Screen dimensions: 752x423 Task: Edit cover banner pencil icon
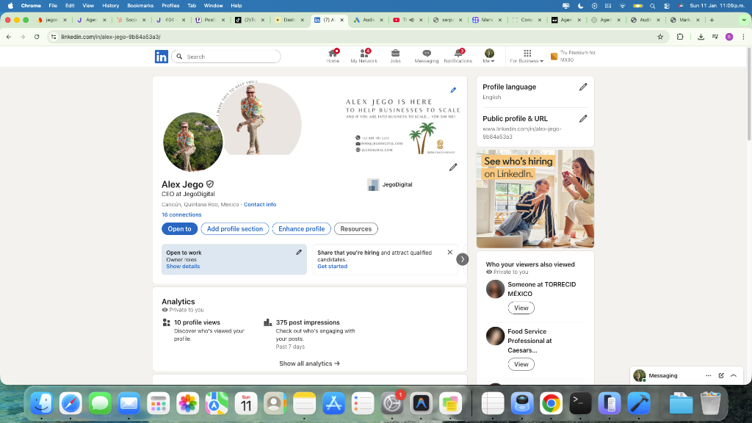(453, 90)
